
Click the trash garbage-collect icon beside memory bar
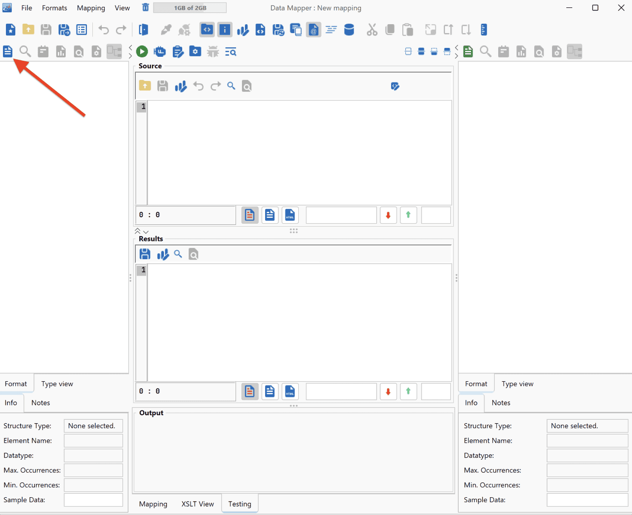click(x=145, y=7)
